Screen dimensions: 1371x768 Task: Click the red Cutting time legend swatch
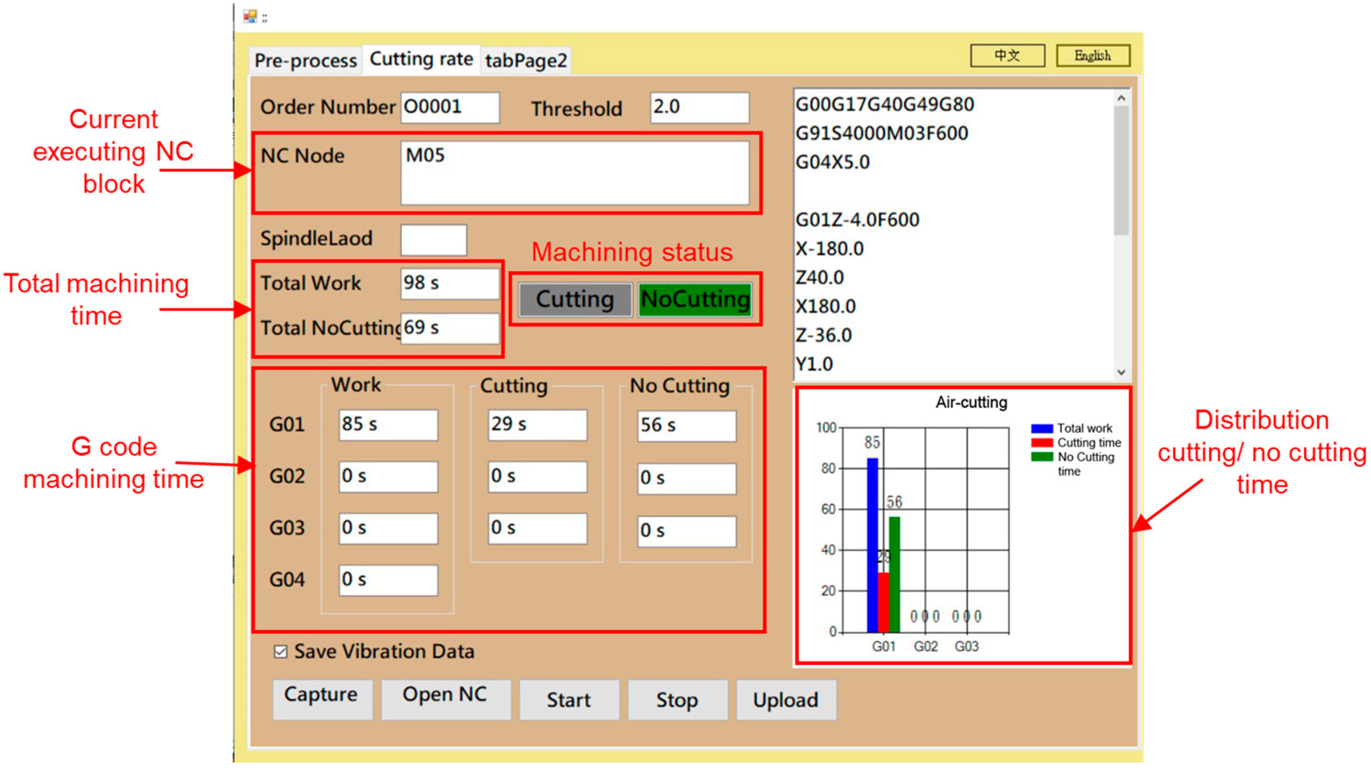pyautogui.click(x=1041, y=443)
